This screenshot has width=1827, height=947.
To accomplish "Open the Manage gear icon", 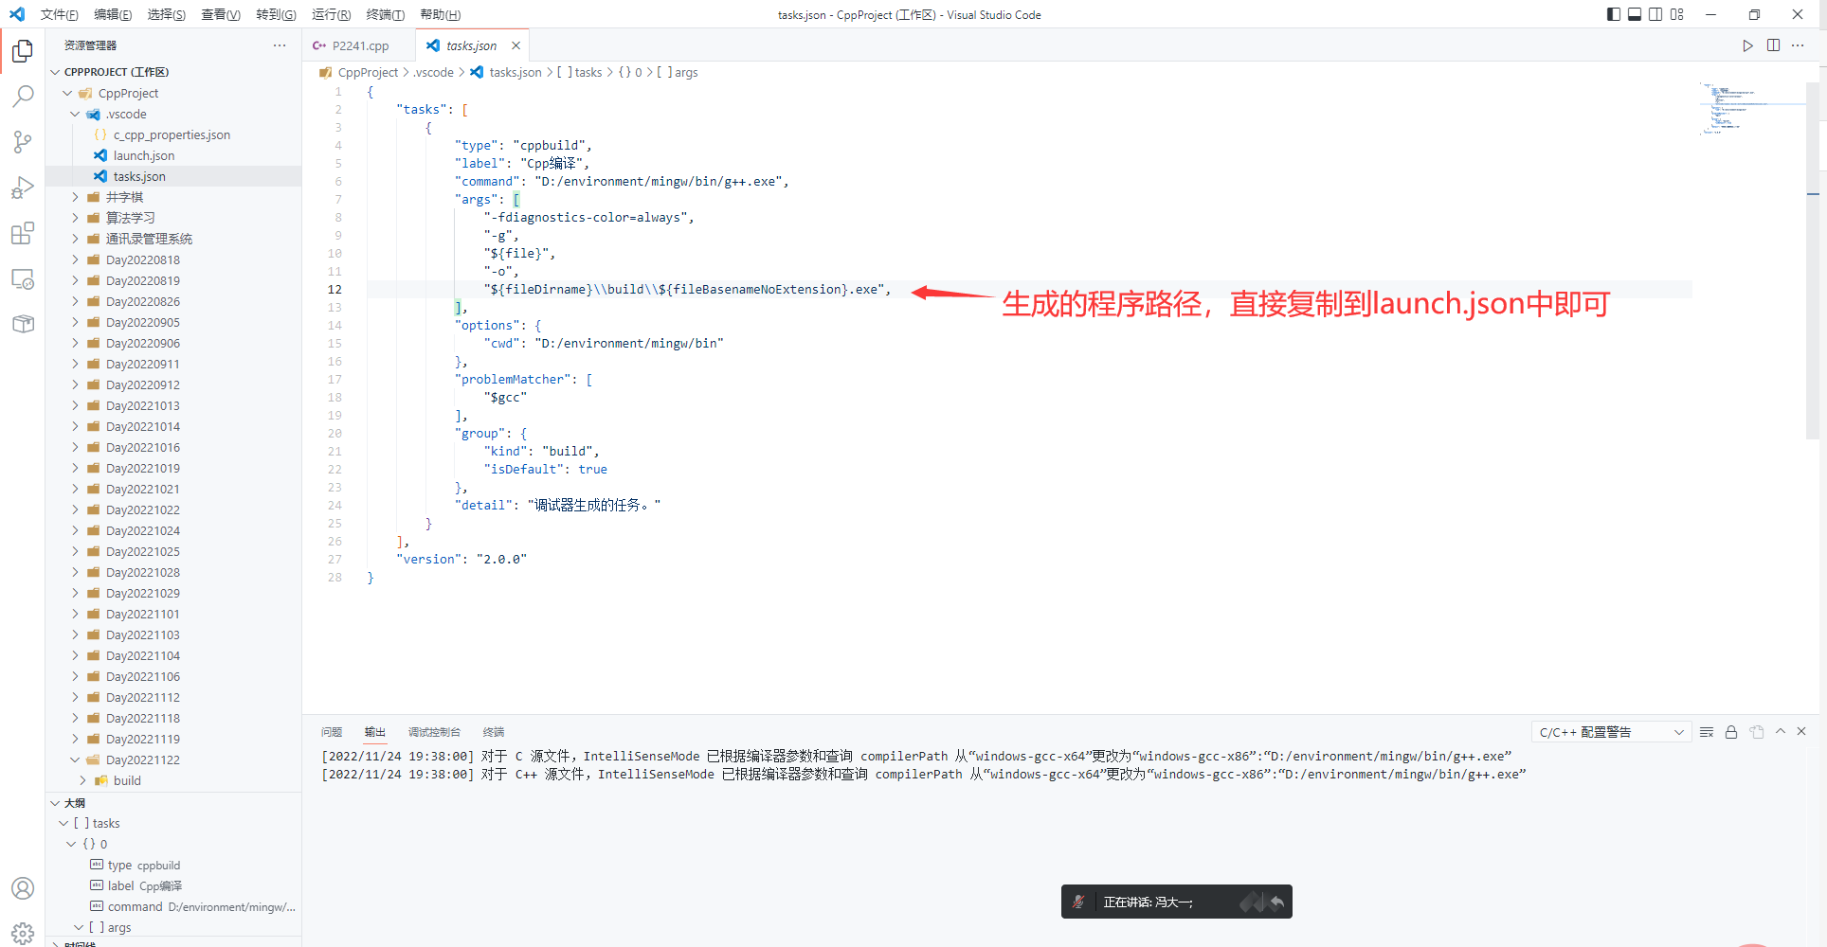I will pos(23,933).
